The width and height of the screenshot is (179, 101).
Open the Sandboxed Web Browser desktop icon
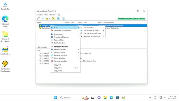(5, 66)
